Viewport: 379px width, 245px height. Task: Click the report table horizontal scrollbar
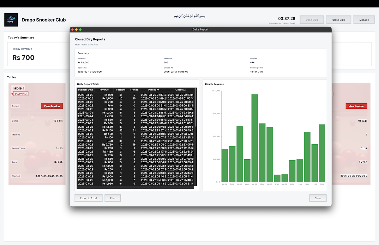[135, 187]
